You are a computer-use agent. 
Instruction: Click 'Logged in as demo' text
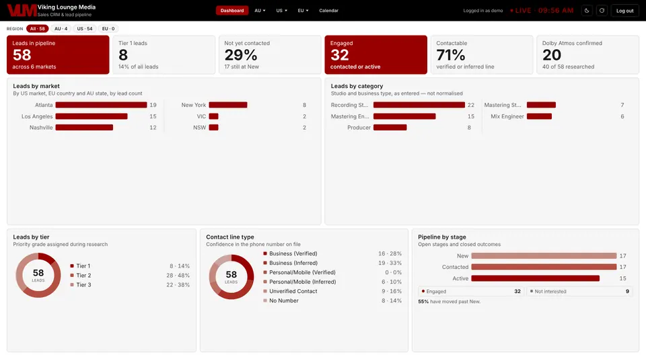pyautogui.click(x=483, y=11)
